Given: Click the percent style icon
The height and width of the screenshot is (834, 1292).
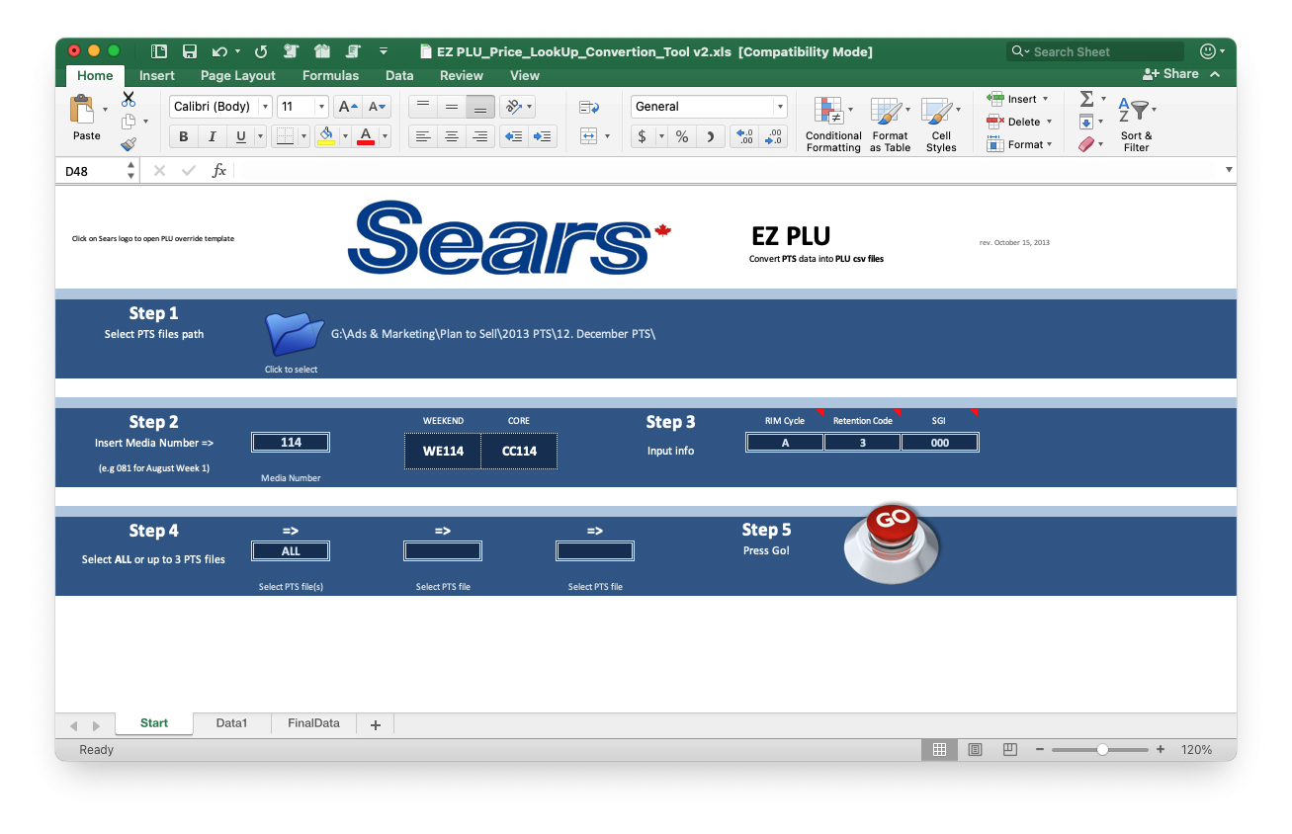Looking at the screenshot, I should [682, 137].
